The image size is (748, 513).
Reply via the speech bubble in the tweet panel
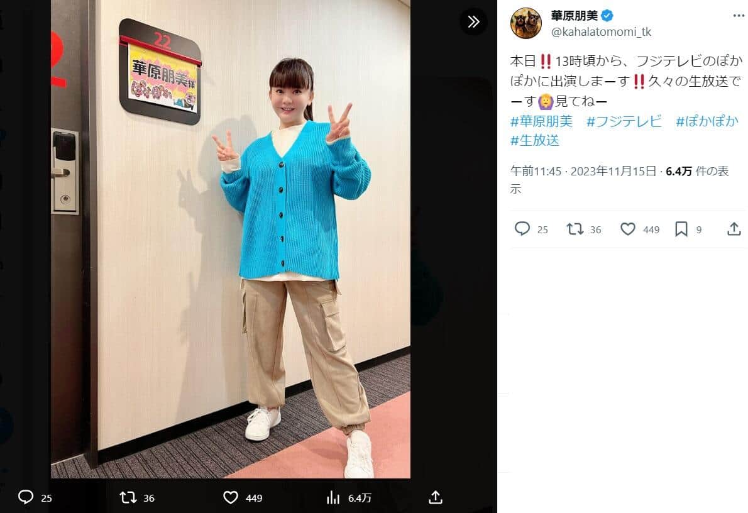[522, 229]
